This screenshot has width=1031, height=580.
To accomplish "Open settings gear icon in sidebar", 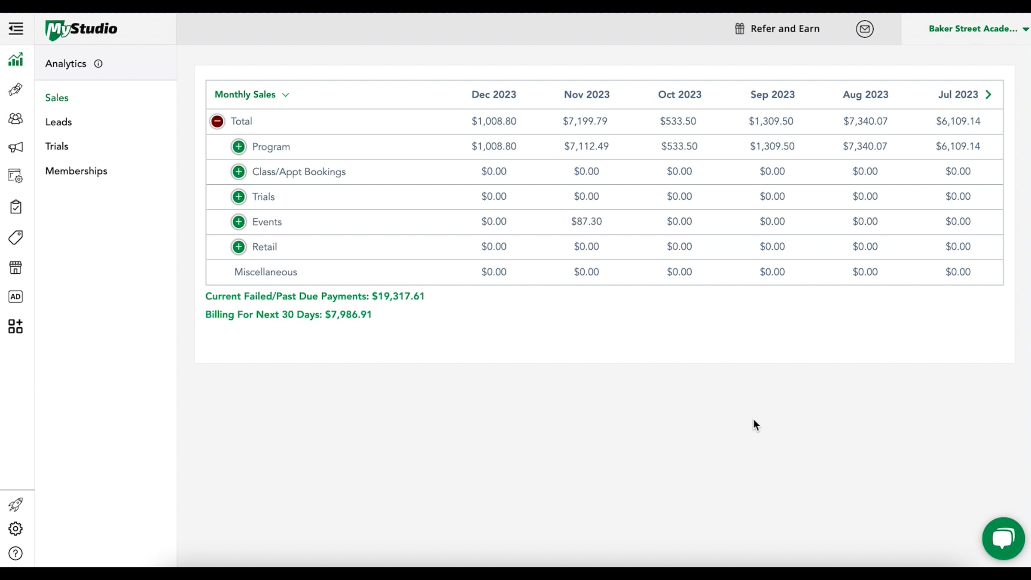I will tap(15, 528).
